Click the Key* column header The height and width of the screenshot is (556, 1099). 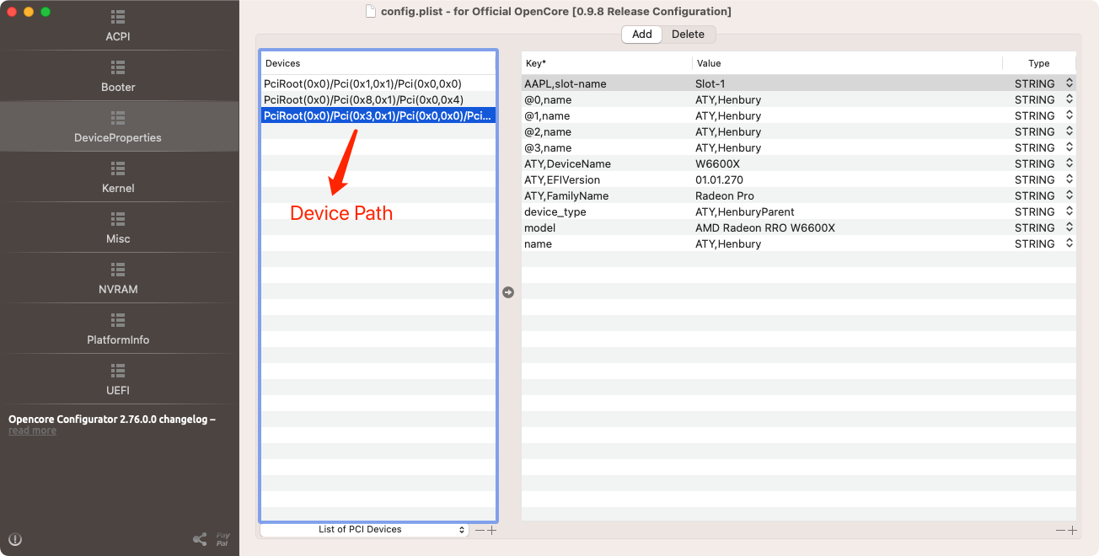point(607,63)
